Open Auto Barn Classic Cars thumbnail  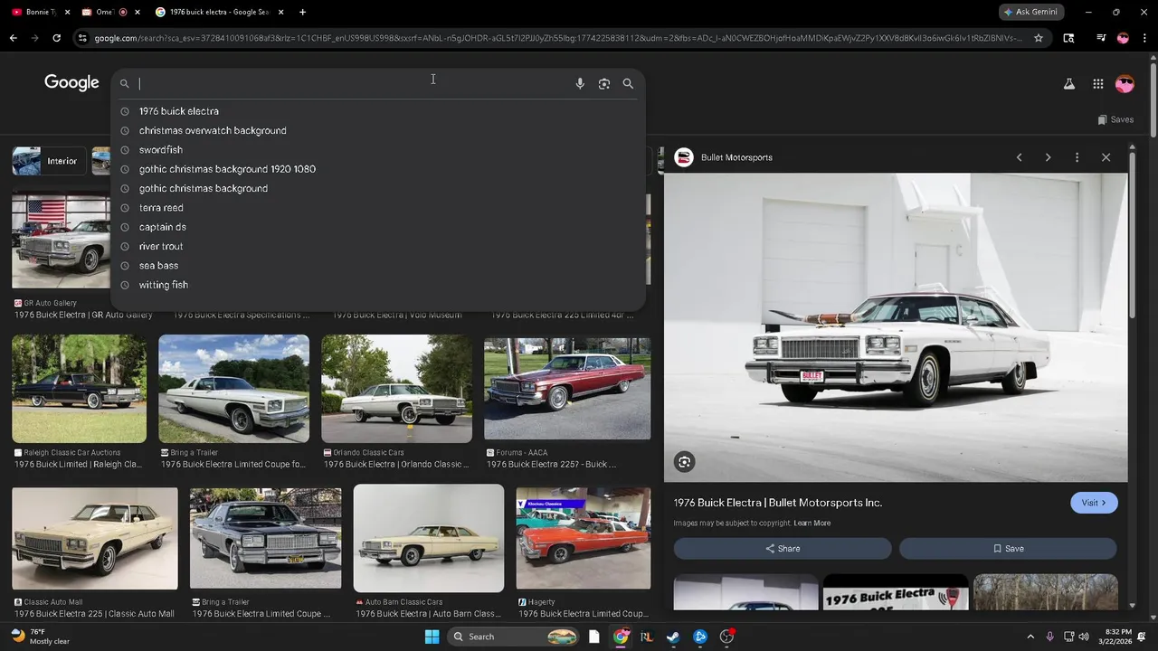click(429, 538)
